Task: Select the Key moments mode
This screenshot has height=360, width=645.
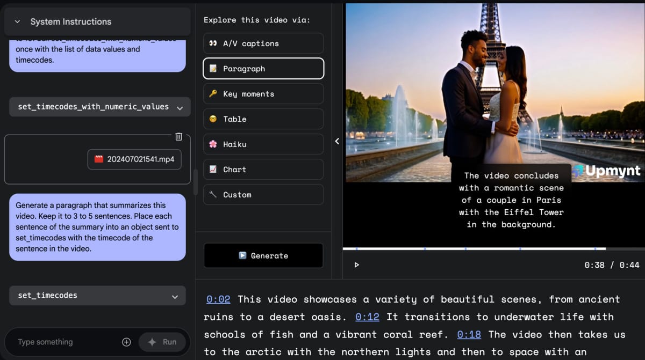Action: click(263, 93)
